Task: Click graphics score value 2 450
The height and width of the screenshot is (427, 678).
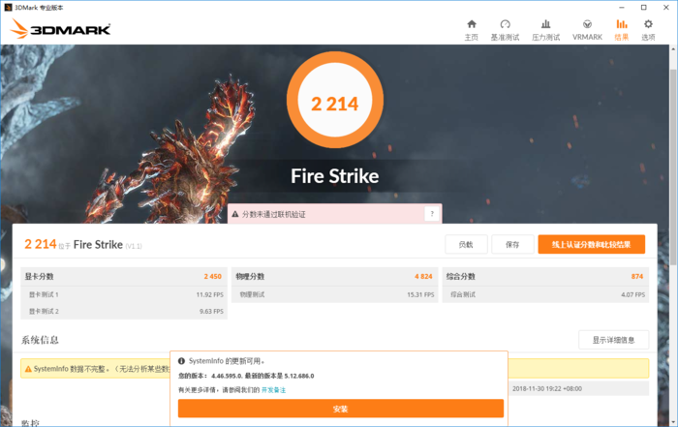Action: pos(213,276)
